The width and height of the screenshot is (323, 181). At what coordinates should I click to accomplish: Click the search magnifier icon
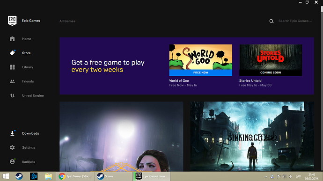point(272,21)
